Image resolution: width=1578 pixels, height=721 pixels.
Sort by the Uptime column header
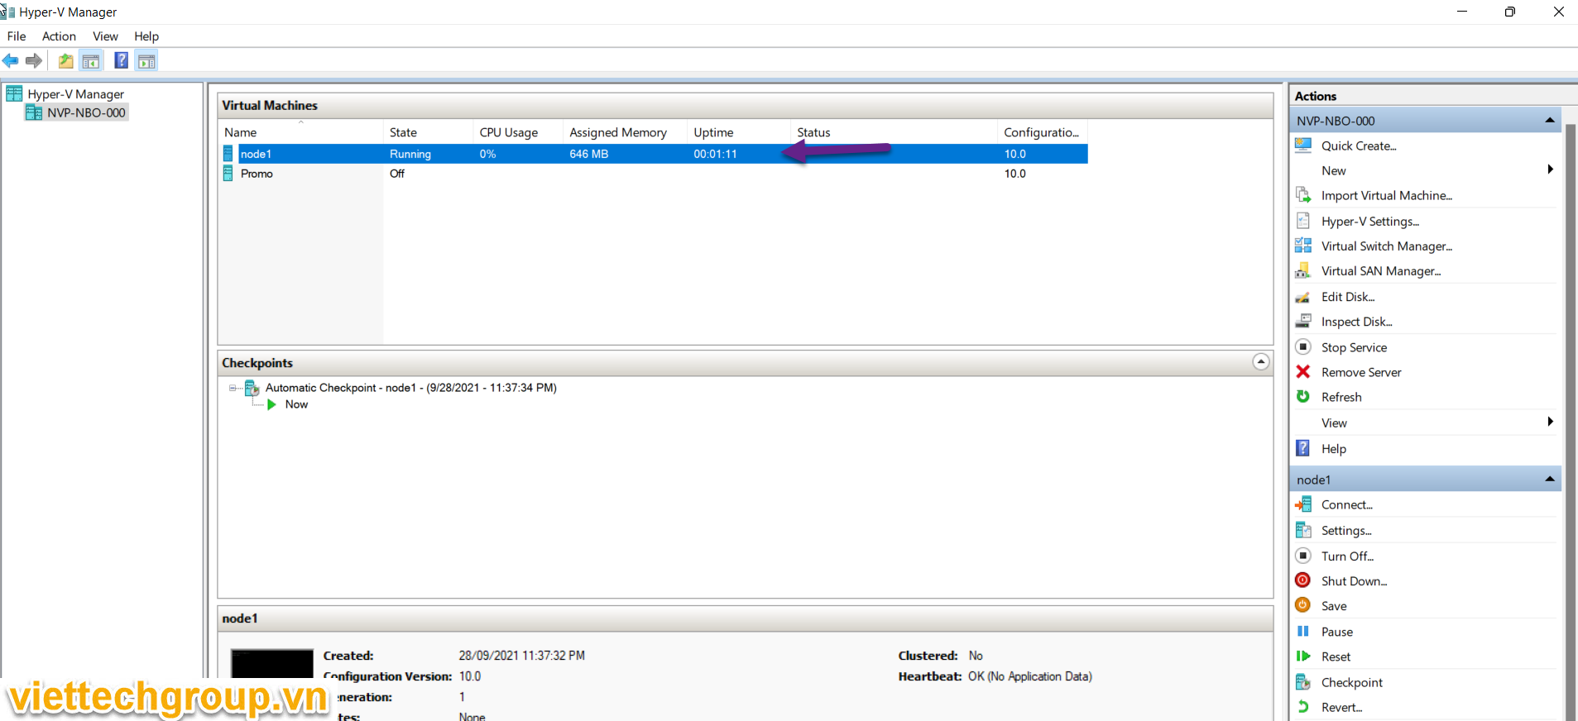(x=738, y=132)
